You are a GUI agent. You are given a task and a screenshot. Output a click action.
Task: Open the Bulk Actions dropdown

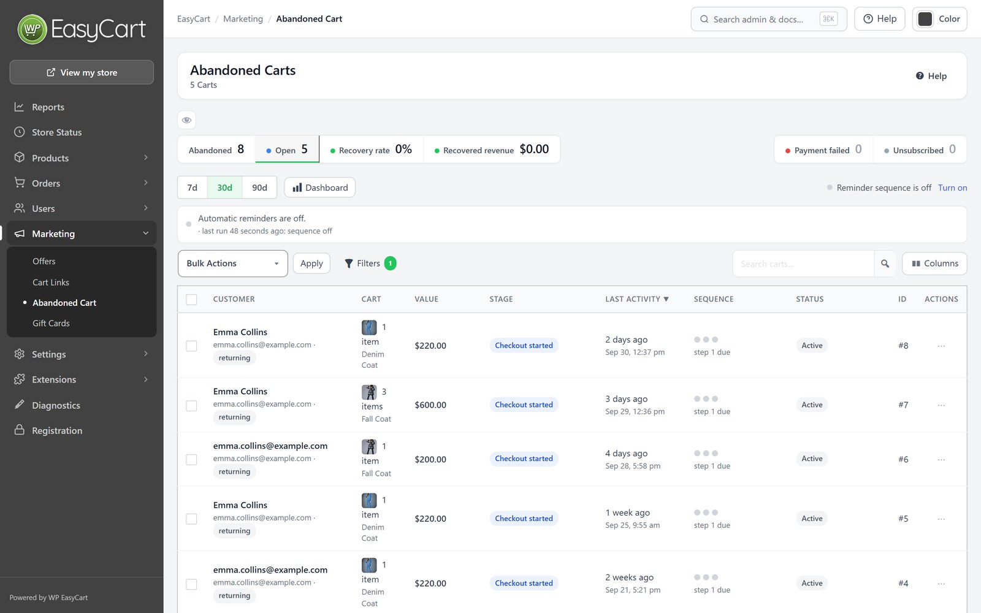click(232, 264)
